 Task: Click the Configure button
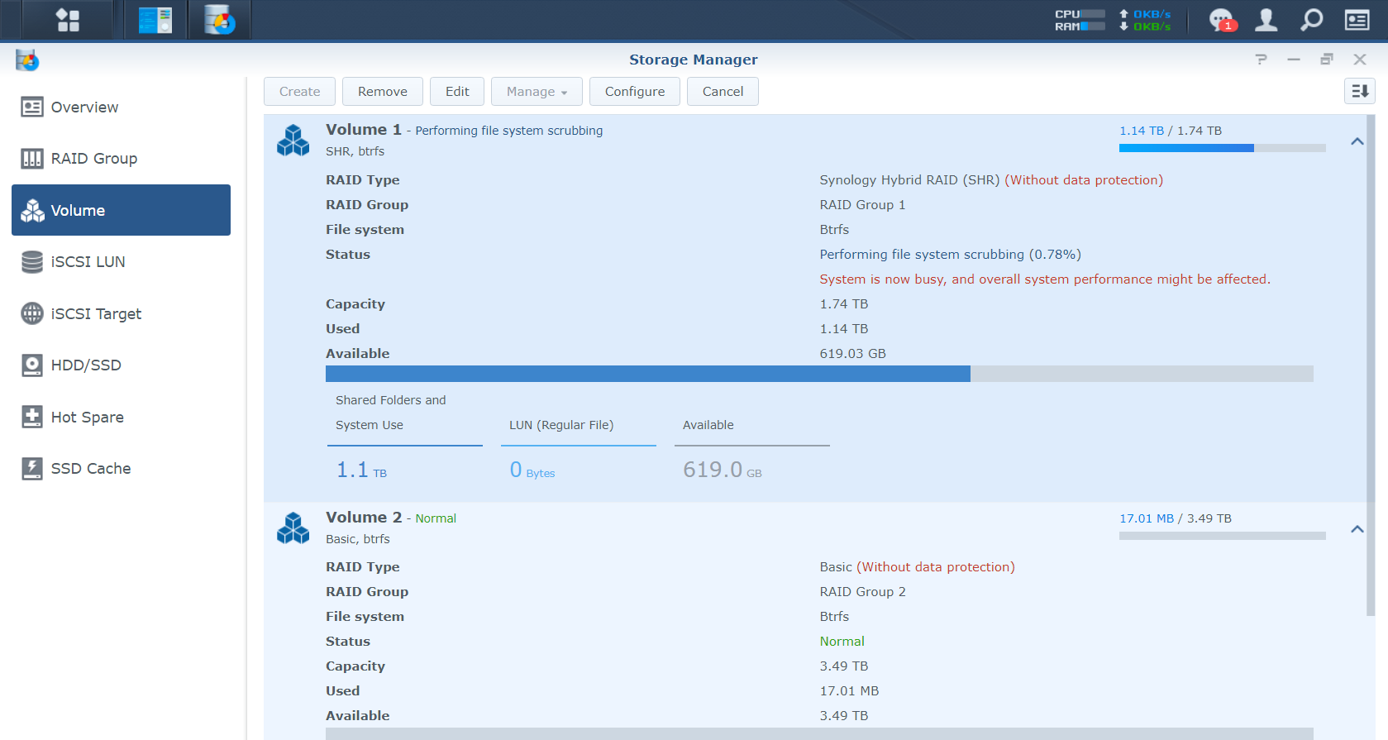[634, 91]
